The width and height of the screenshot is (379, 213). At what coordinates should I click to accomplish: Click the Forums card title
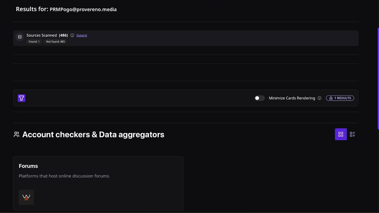[x=28, y=166]
